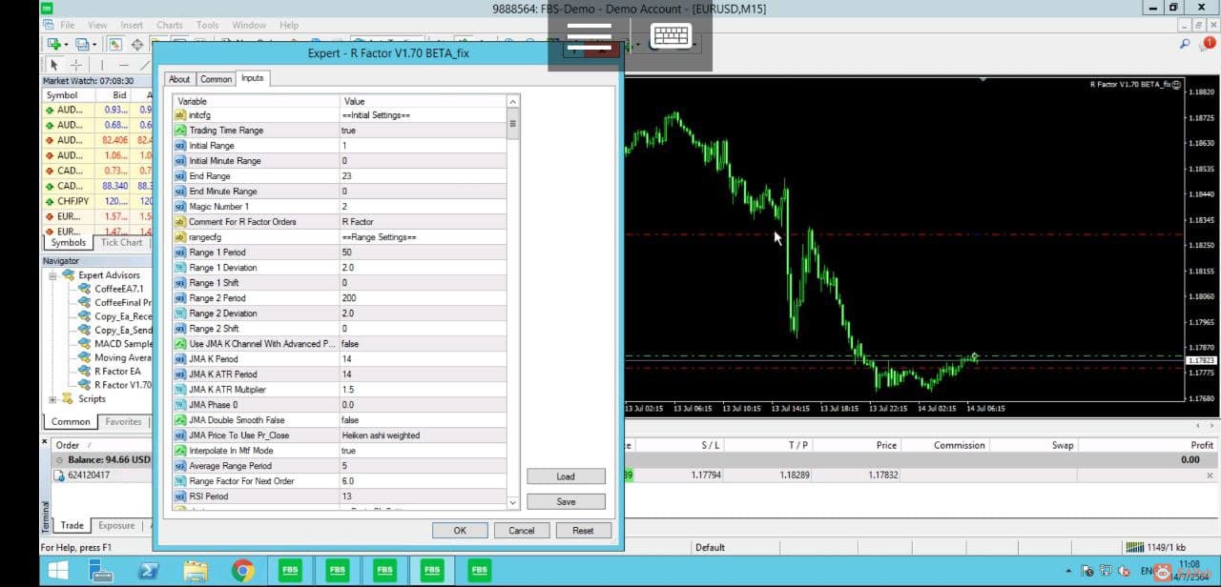Select MACD Sample expert advisor
This screenshot has height=587, width=1221.
click(x=115, y=344)
